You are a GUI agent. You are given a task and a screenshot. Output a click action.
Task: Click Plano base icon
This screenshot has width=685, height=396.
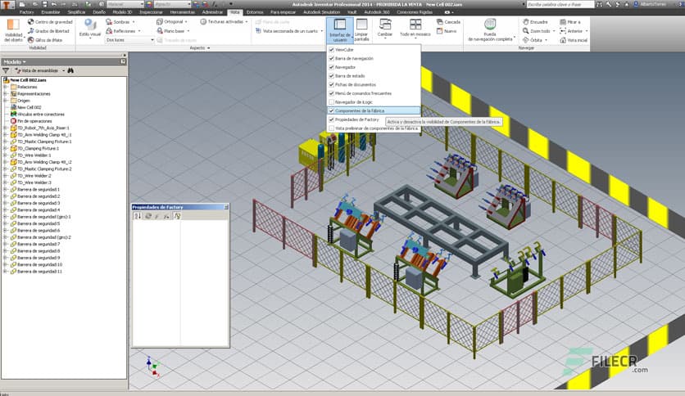point(160,31)
